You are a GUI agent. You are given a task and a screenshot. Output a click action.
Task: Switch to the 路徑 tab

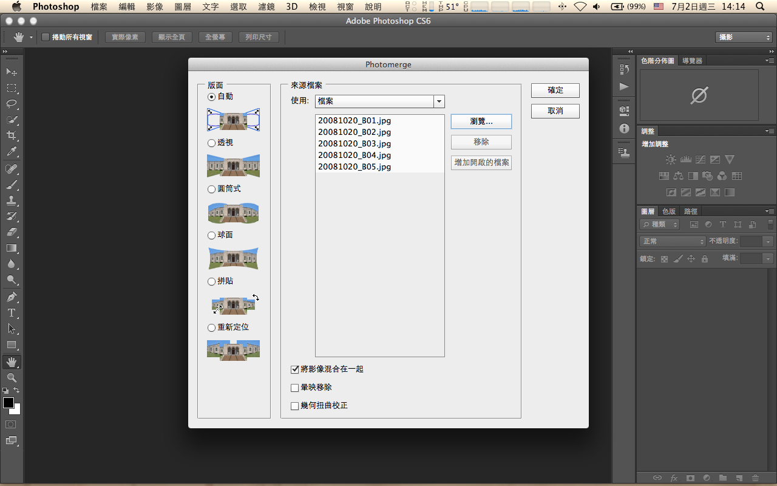pos(691,211)
